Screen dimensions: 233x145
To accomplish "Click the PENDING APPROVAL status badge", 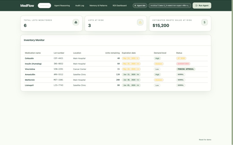I will pyautogui.click(x=186, y=69).
